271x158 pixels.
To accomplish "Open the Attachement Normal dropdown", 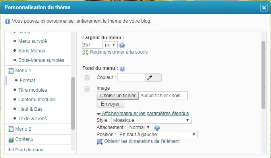I will tap(139, 127).
